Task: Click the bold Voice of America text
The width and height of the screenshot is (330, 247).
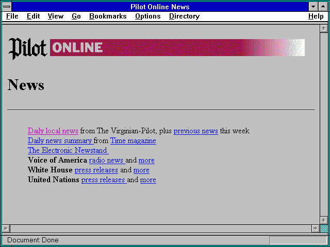Action: [57, 160]
